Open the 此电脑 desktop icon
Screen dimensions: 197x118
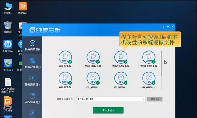click(x=8, y=8)
